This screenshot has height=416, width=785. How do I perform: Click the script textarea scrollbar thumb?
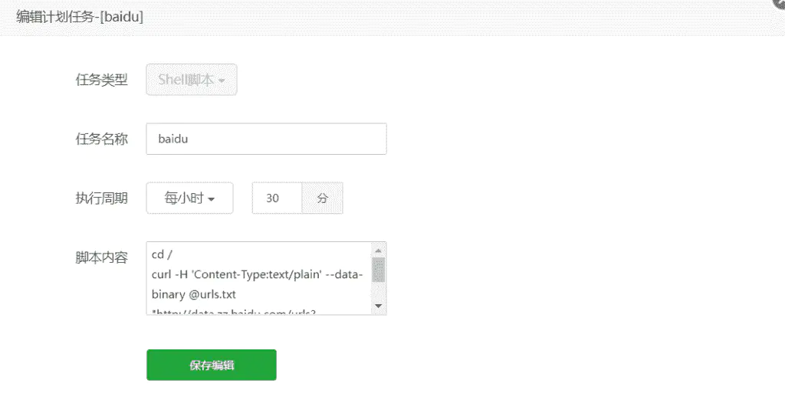379,270
